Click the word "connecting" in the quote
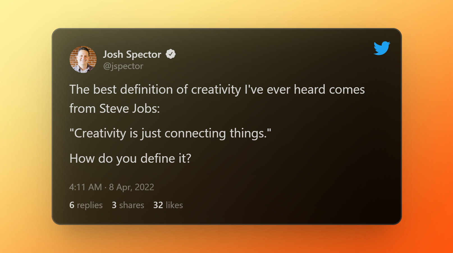 point(195,134)
